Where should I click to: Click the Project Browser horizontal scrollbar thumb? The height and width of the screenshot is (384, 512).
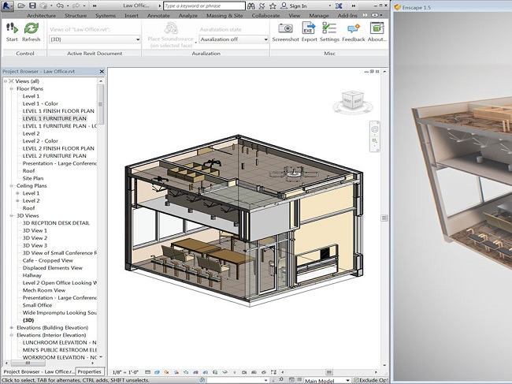pos(28,363)
